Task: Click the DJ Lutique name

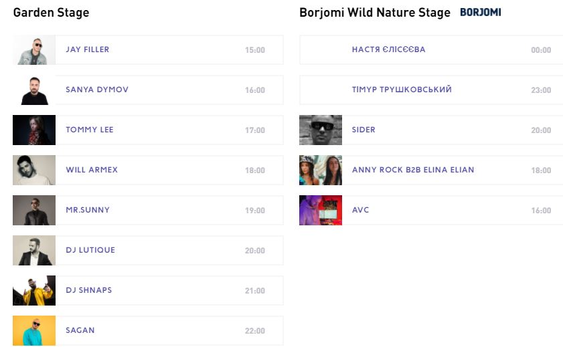Action: [90, 250]
